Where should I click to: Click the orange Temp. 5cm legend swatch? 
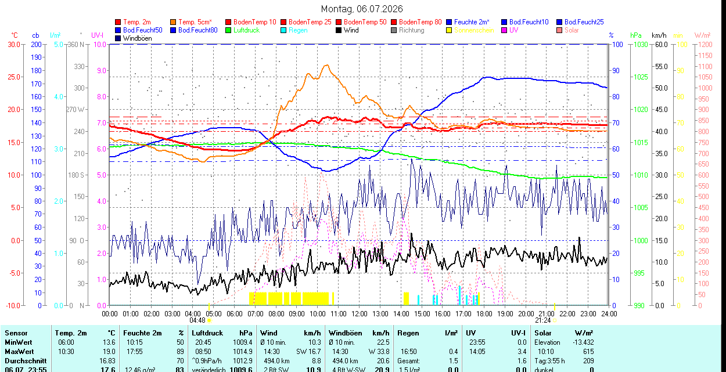coord(174,22)
